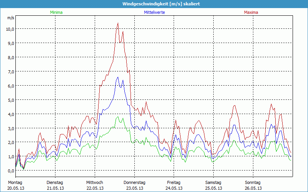
Task: Click the 21.05.13 date label
Action: click(x=55, y=188)
